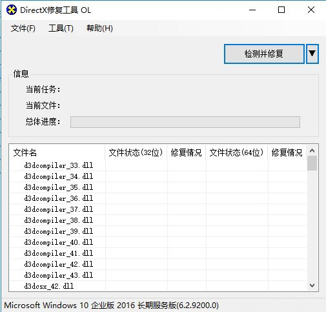The width and height of the screenshot is (326, 312).
Task: Select the d3dcsx_42.dll row
Action: tap(158, 286)
